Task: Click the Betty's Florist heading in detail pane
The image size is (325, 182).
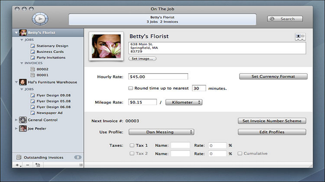Action: [x=149, y=36]
